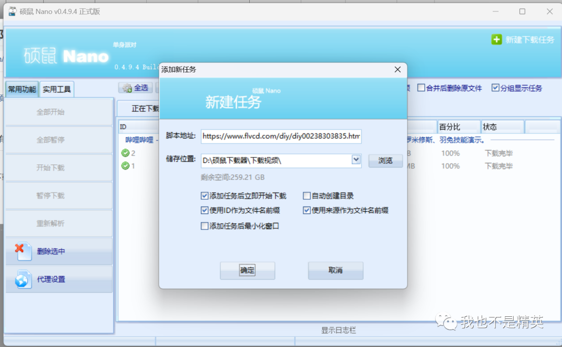Click the app icon in the title bar
562x347 pixels.
12,11
